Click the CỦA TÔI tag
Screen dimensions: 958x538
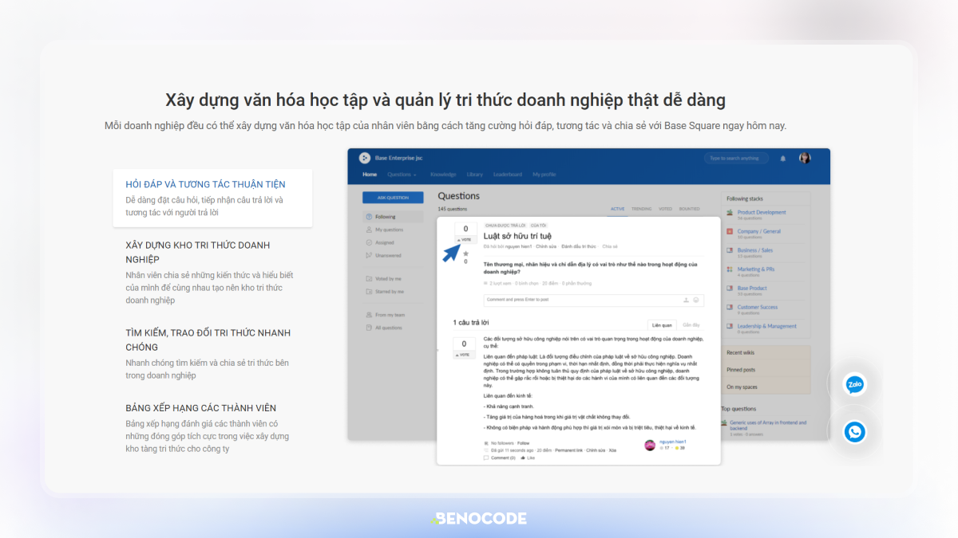point(537,225)
